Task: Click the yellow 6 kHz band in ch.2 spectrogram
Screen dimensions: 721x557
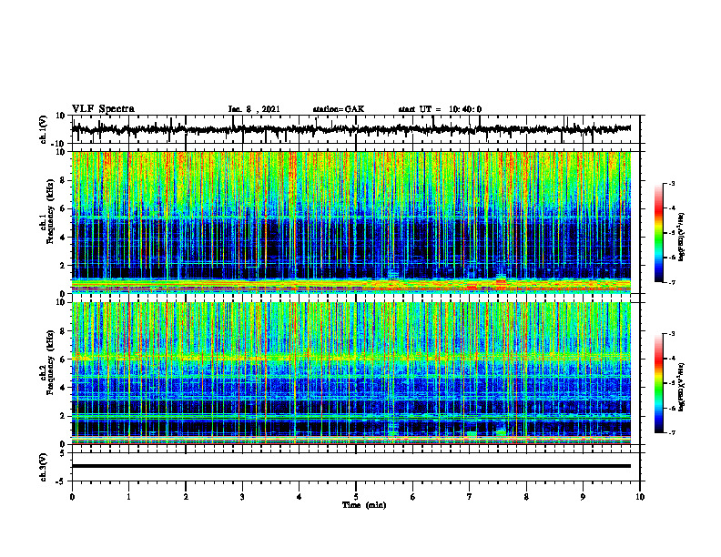Action: coord(351,358)
